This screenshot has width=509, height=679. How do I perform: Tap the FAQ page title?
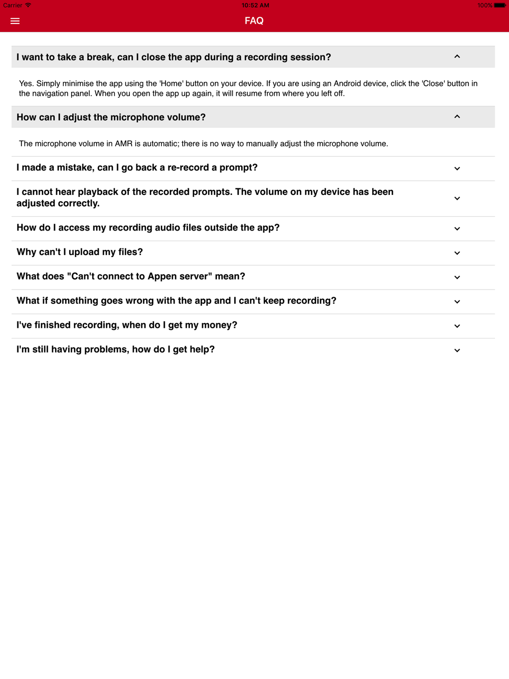pos(254,21)
